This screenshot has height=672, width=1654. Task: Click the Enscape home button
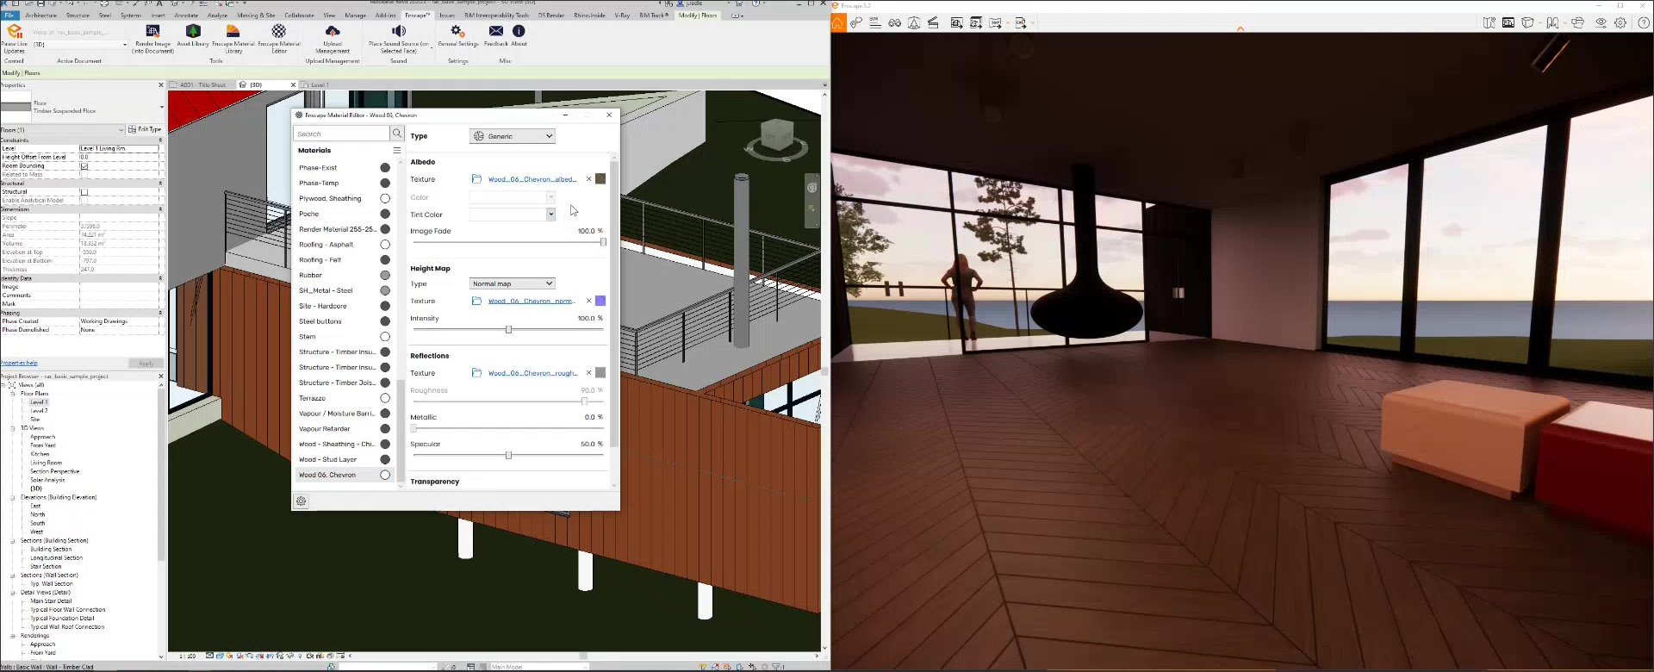click(x=838, y=23)
